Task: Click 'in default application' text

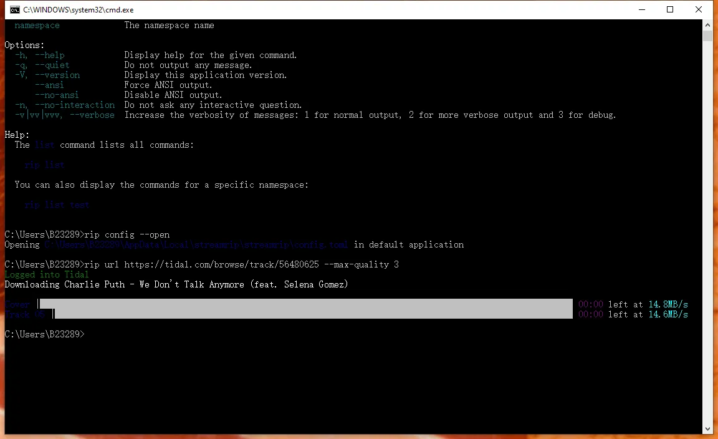Action: [x=408, y=244]
